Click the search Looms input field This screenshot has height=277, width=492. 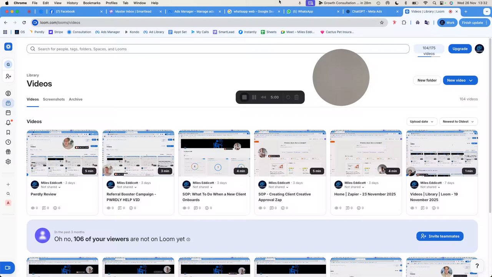point(218,49)
